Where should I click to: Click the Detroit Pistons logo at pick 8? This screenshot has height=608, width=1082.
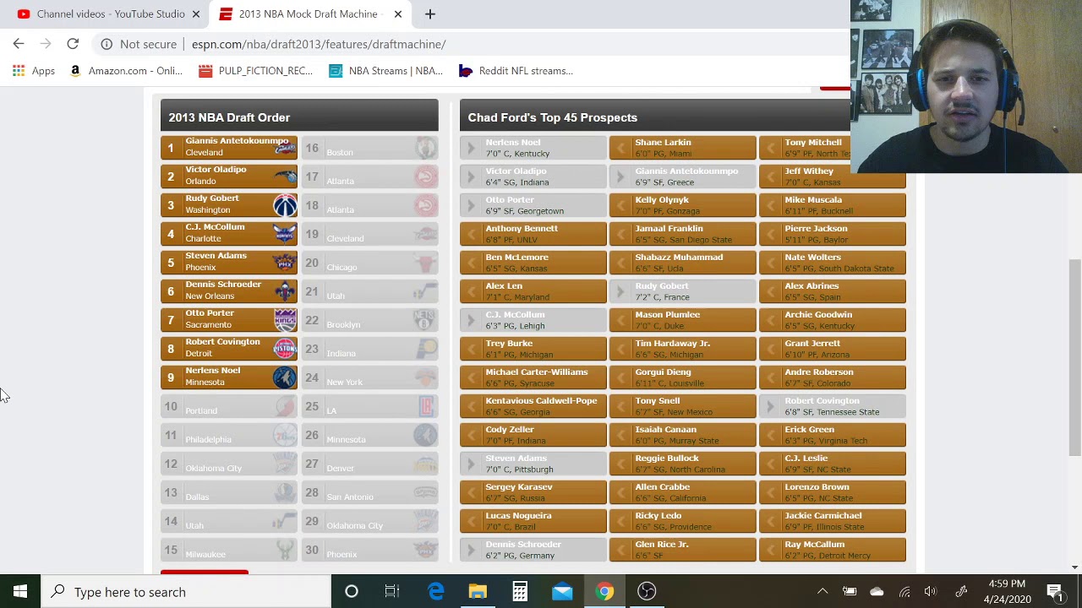[x=285, y=349]
